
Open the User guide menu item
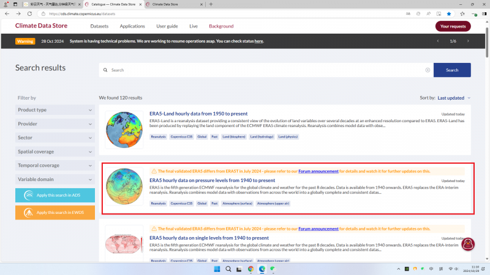point(167,26)
